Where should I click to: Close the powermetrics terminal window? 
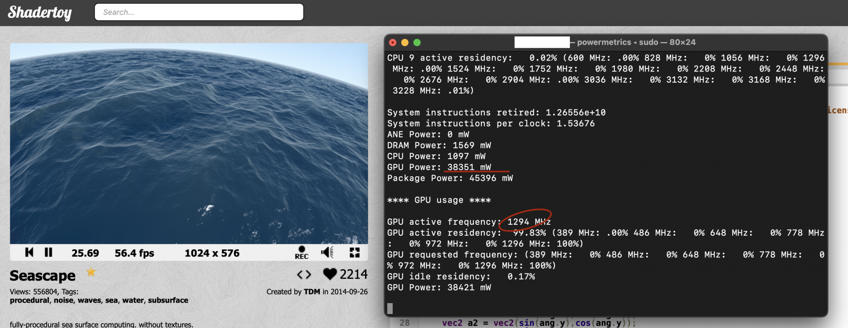coord(393,42)
